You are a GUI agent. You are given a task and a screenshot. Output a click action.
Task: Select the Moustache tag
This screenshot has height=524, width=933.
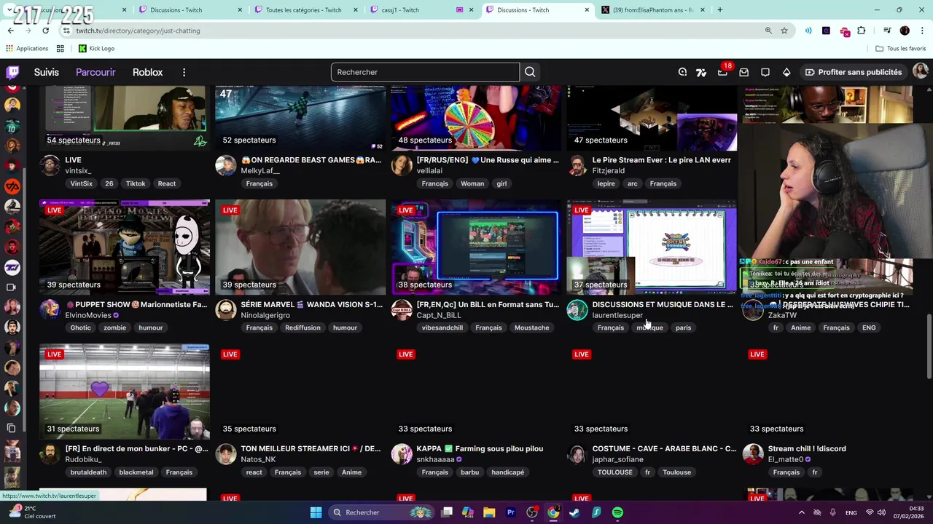531,327
